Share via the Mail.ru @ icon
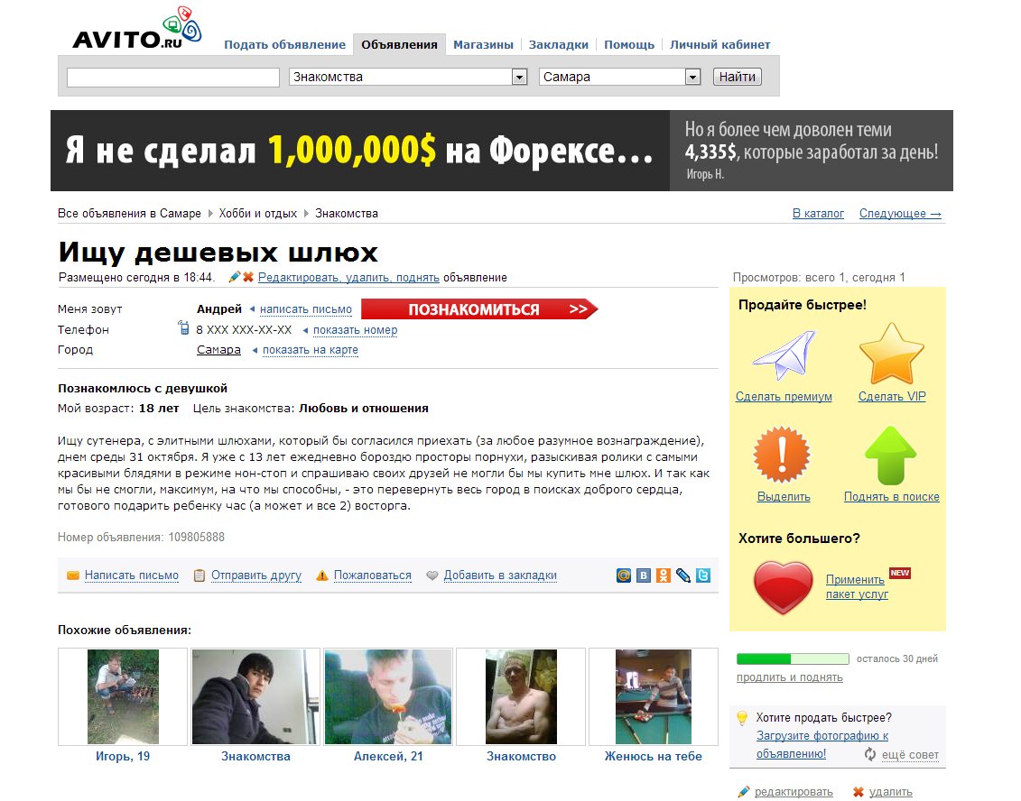 [624, 575]
